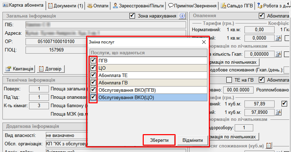Toggle the Зона нарахування checkbox

(132, 16)
